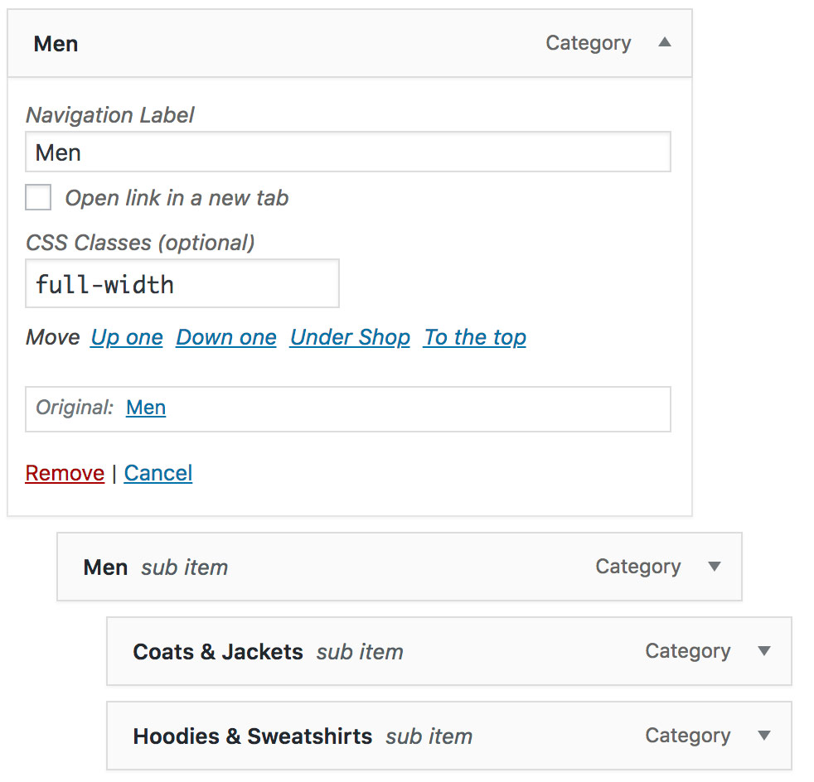Screen dimensions: 814x782
Task: Expand Coats & Jackets sub item arrow
Action: (763, 651)
